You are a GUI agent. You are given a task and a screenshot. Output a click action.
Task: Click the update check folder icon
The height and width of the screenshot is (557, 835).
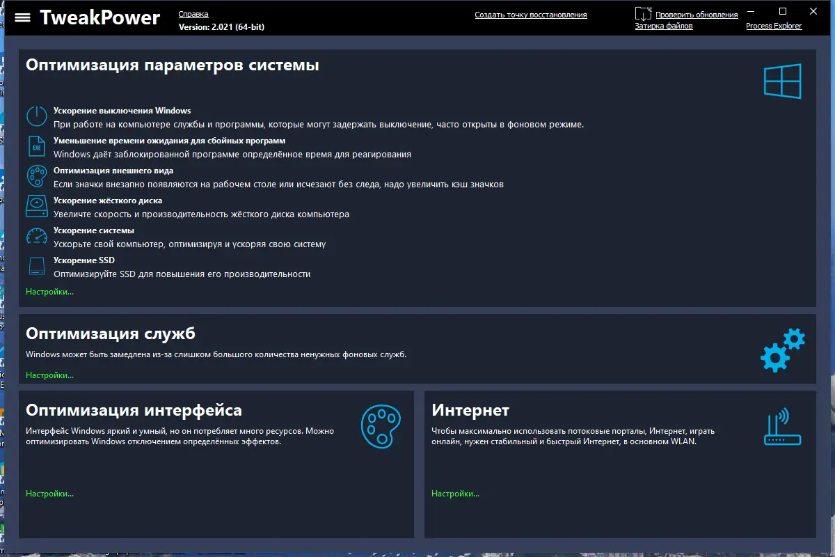pyautogui.click(x=643, y=14)
